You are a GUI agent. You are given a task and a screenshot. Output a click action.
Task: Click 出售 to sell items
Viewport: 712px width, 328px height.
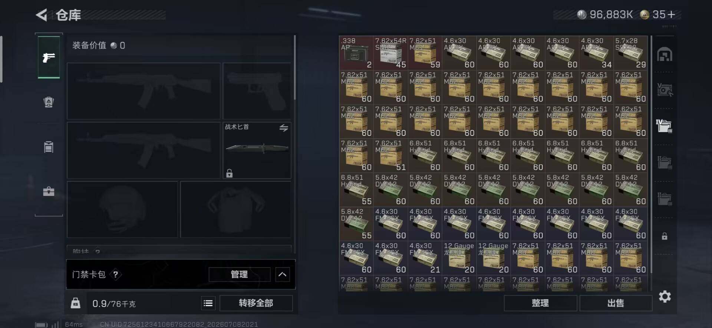[x=616, y=303]
